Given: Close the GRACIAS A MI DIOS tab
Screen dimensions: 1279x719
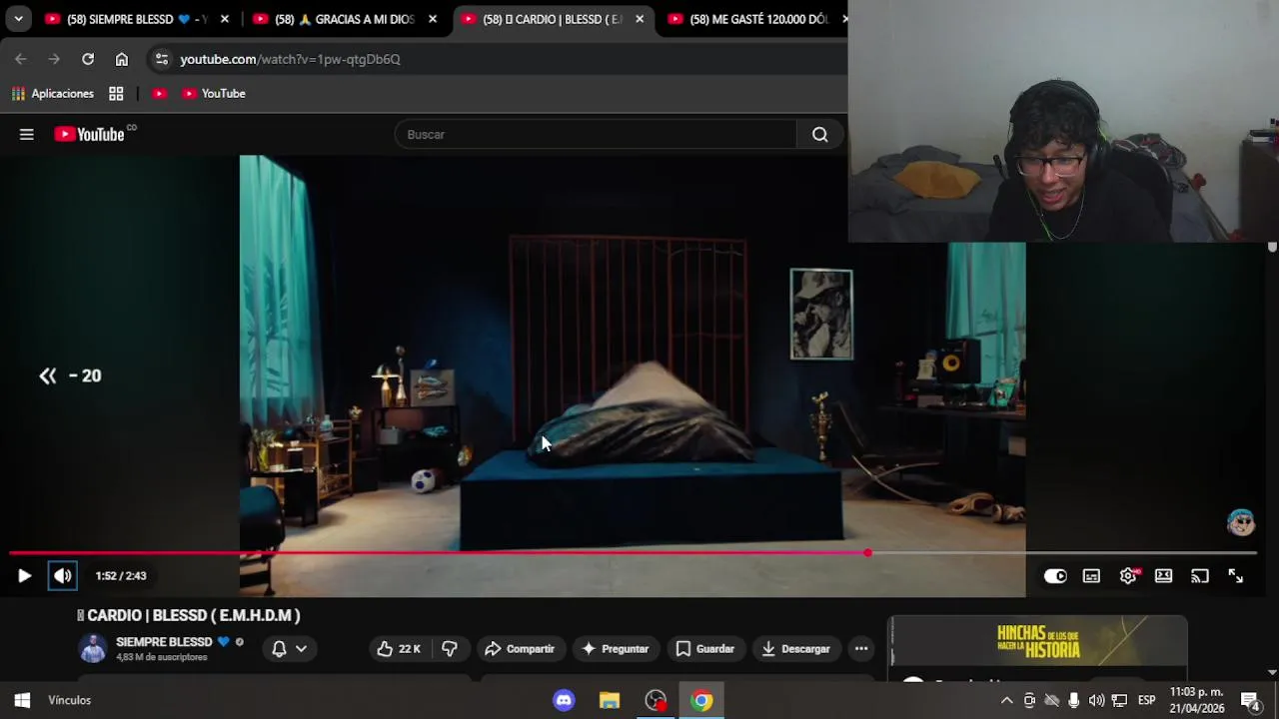Looking at the screenshot, I should [x=433, y=19].
